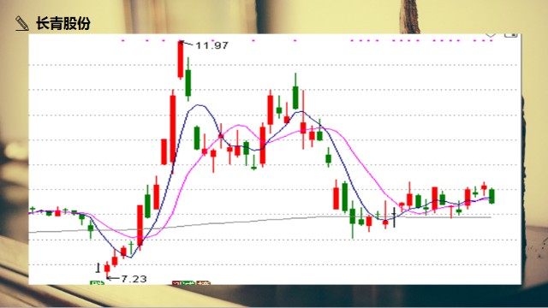Click the 7.23 low price label
Screen dimensions: 548x308
(x=134, y=279)
